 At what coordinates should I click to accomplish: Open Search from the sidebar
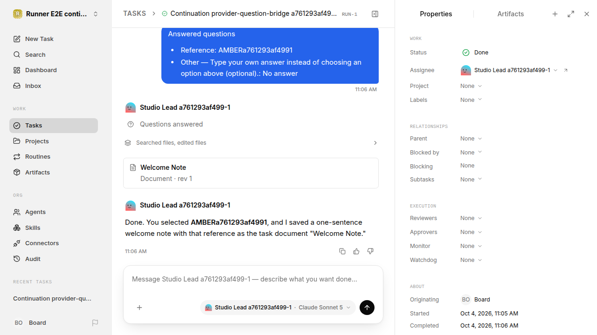[x=54, y=54]
